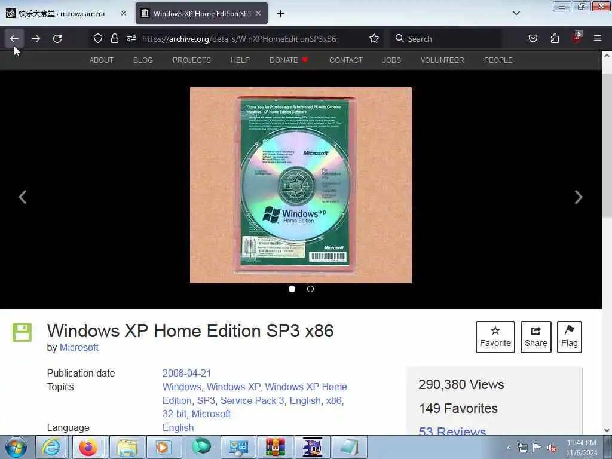
Task: Go forward with the forward arrow
Action: 35,39
